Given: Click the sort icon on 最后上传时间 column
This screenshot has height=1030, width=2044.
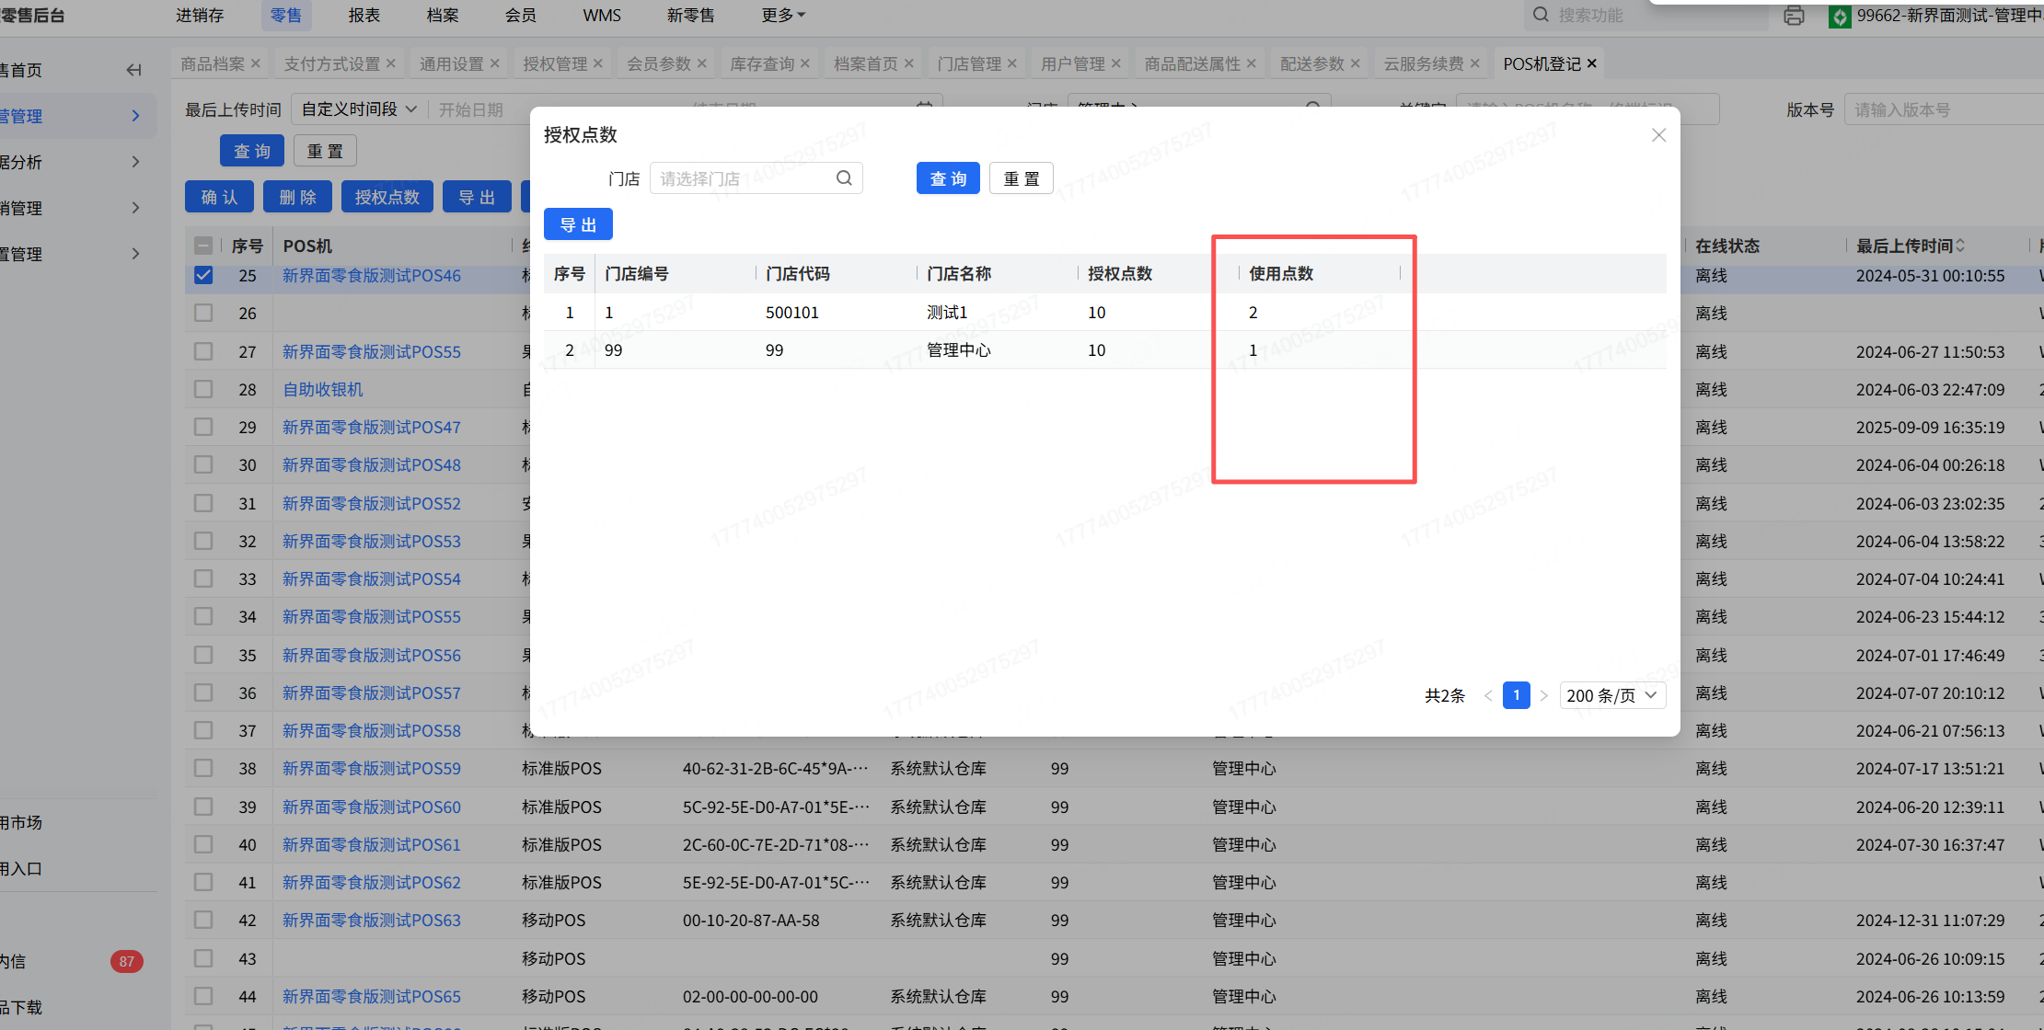Looking at the screenshot, I should point(1960,246).
